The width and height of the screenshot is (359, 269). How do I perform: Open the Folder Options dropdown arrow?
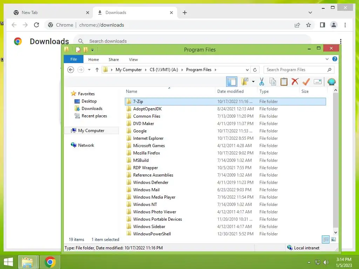coord(253,82)
